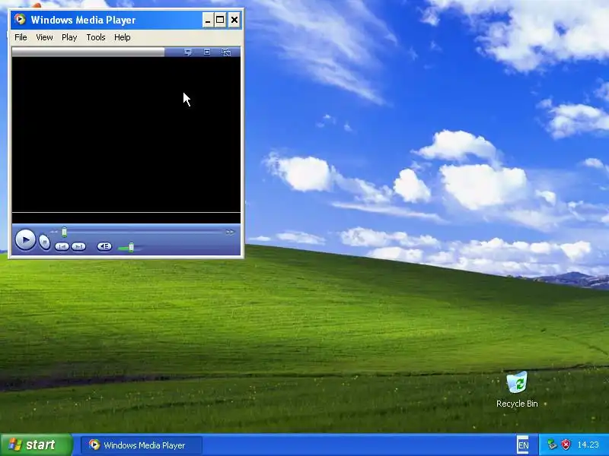609x456 pixels.
Task: Skip to the next track
Action: coord(79,246)
